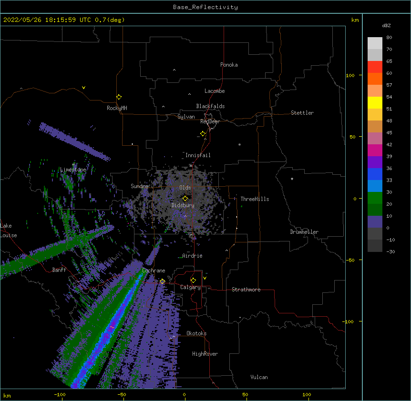Click the 100 tick on right axis
411x401 pixels.
tap(350, 75)
